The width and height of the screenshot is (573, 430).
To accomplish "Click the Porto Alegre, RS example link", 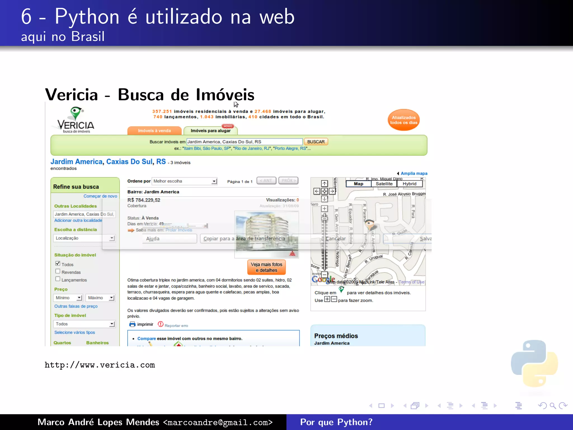I will tap(290, 149).
